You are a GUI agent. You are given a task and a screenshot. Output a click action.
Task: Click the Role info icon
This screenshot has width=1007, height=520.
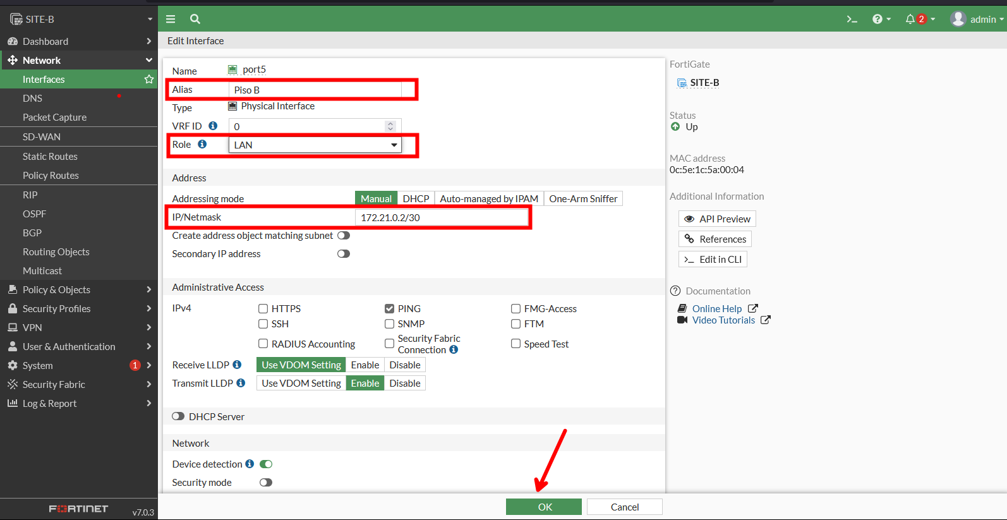pyautogui.click(x=202, y=144)
